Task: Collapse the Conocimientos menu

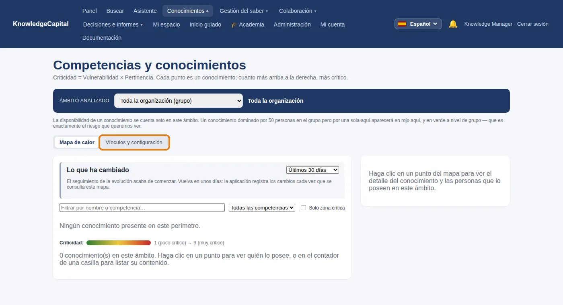Action: [x=188, y=11]
